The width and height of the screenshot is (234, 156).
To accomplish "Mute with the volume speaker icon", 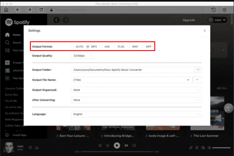I will [x=209, y=148].
